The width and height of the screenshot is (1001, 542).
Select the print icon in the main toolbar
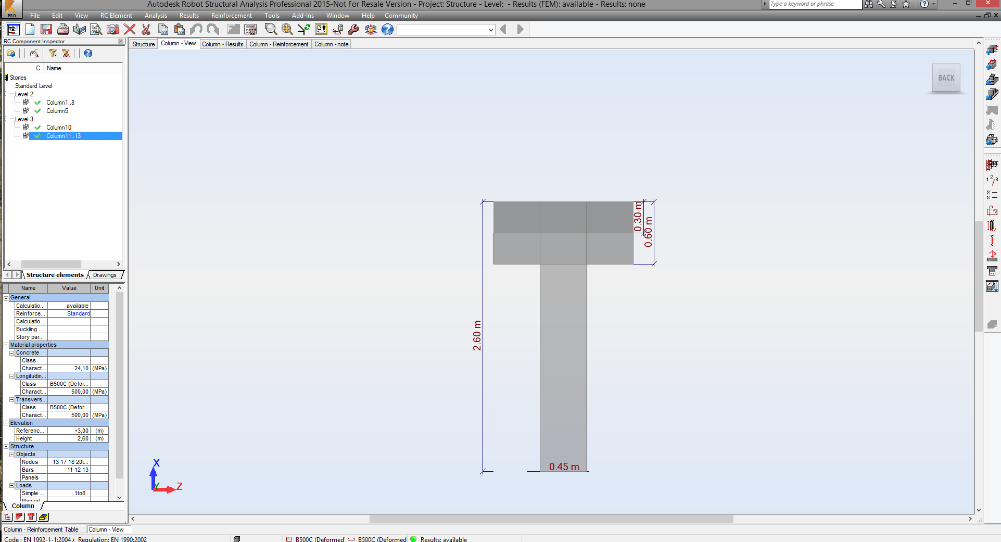62,30
